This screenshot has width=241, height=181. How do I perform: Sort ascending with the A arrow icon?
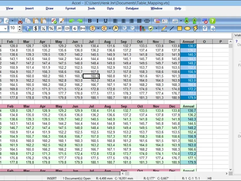(186, 21)
